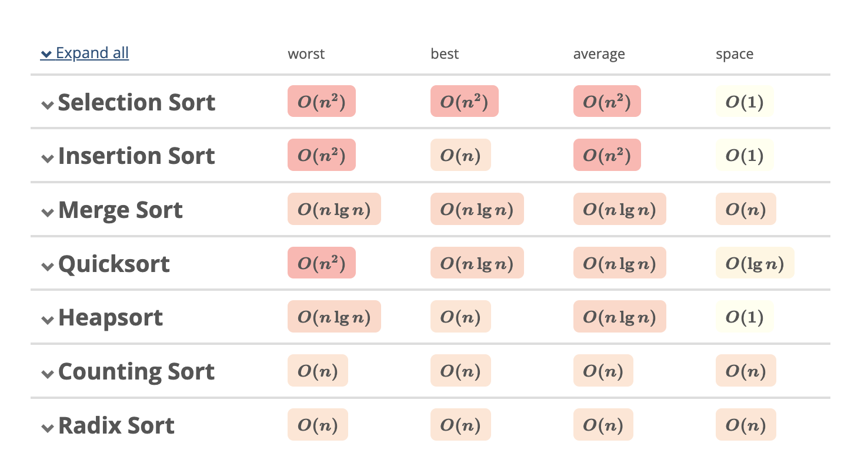
Task: Click Heapsort's O(1) space badge
Action: pos(745,317)
